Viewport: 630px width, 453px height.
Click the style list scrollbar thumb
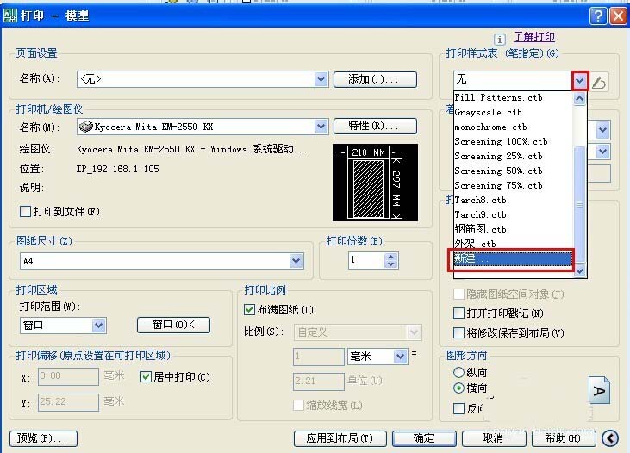tap(579, 204)
